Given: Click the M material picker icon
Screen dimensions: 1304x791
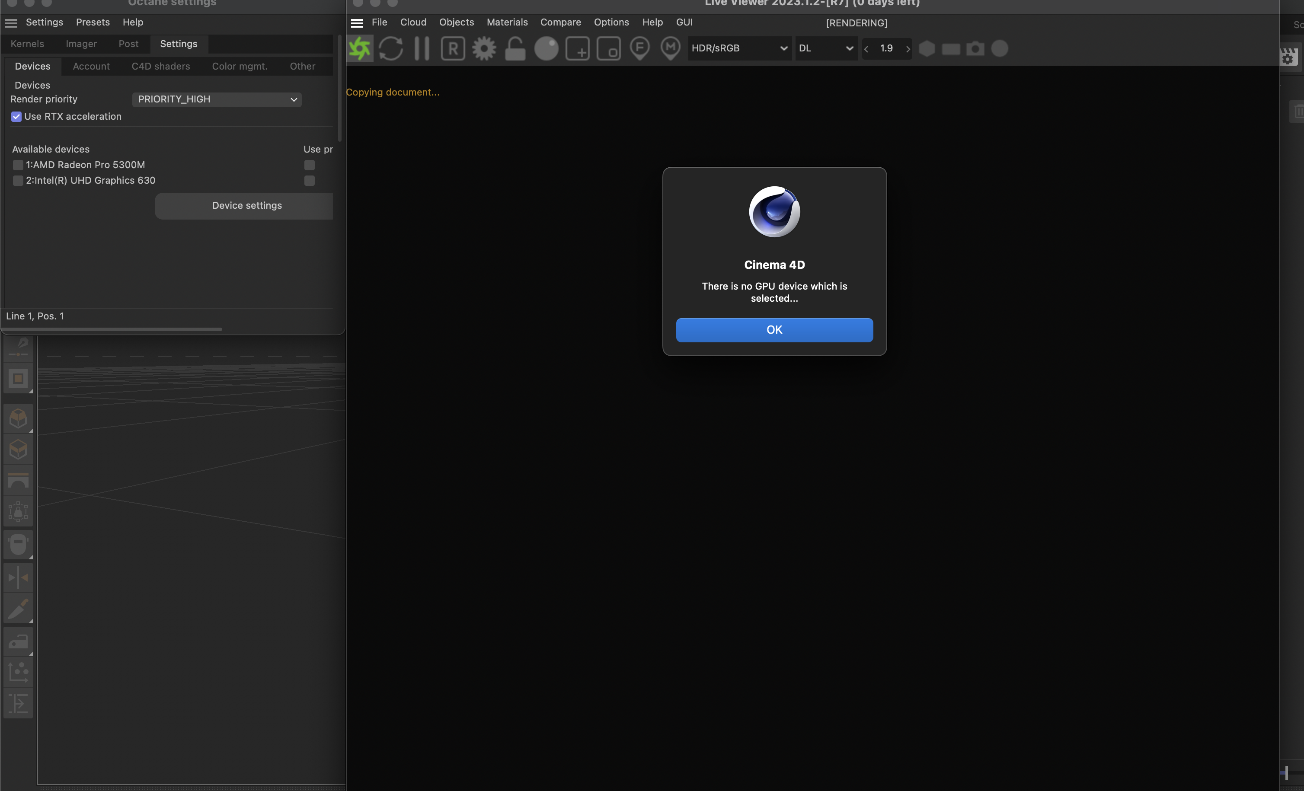Looking at the screenshot, I should [671, 48].
